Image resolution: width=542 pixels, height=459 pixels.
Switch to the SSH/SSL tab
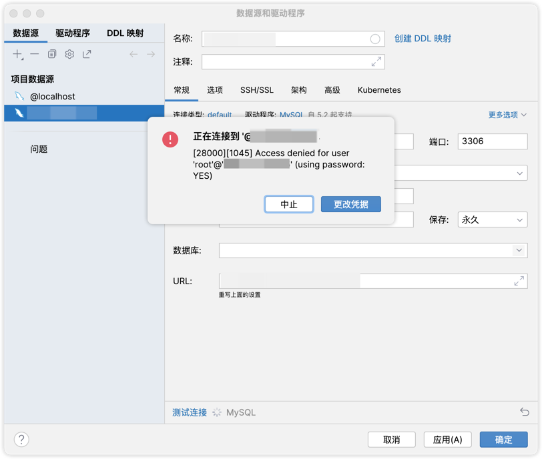[x=257, y=90]
